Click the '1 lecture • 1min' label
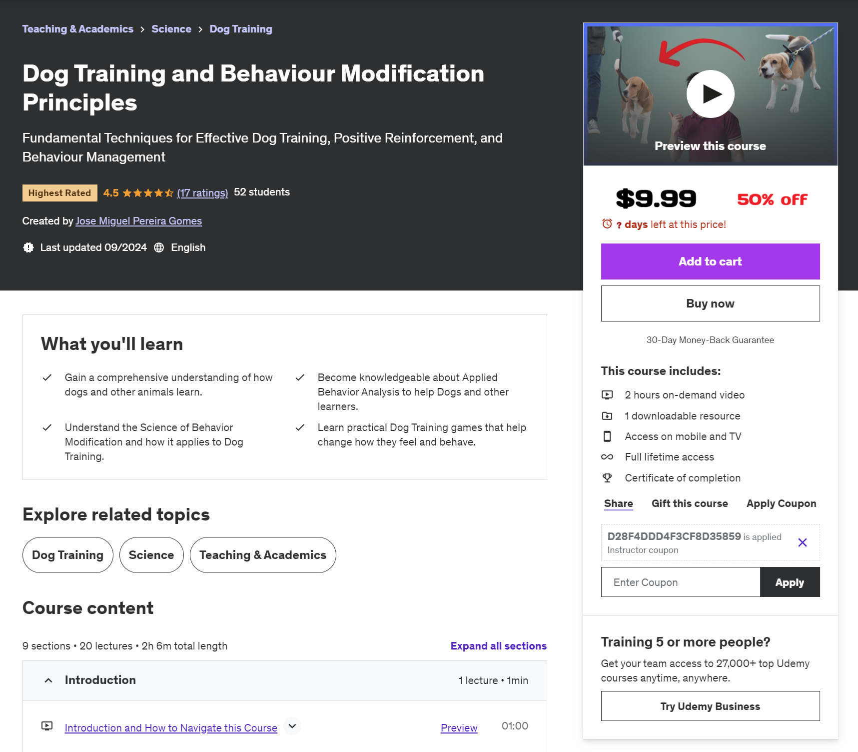The image size is (858, 752). [493, 680]
